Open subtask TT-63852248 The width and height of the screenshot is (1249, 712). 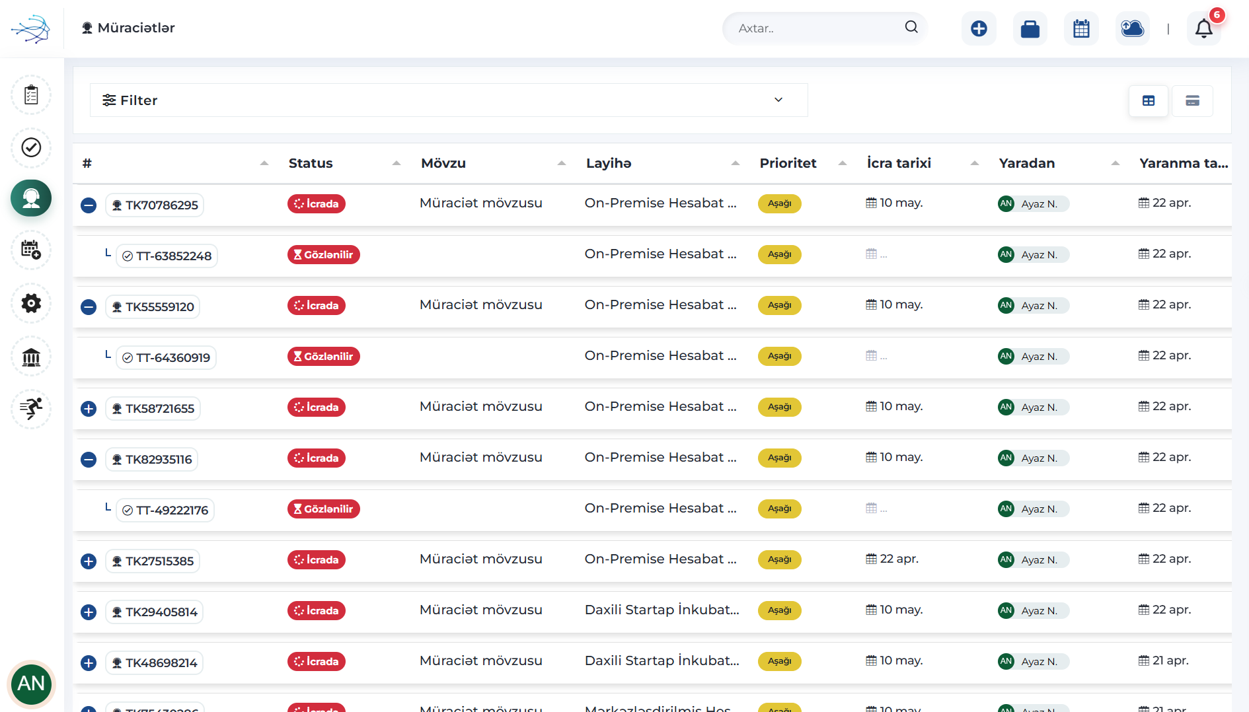tap(167, 256)
